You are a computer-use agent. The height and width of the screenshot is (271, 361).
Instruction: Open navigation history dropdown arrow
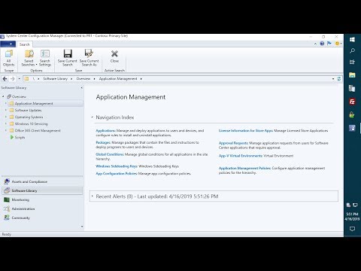pos(19,79)
